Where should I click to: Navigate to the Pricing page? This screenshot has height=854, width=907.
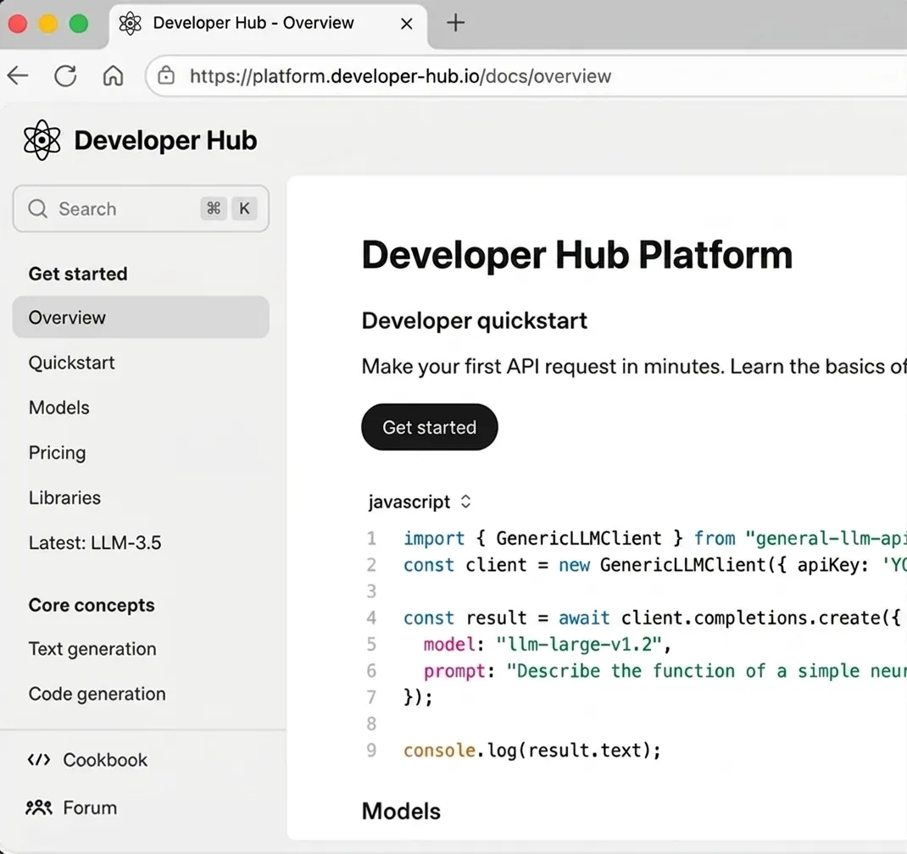pos(57,452)
